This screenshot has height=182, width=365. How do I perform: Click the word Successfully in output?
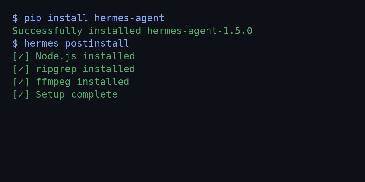(x=47, y=31)
